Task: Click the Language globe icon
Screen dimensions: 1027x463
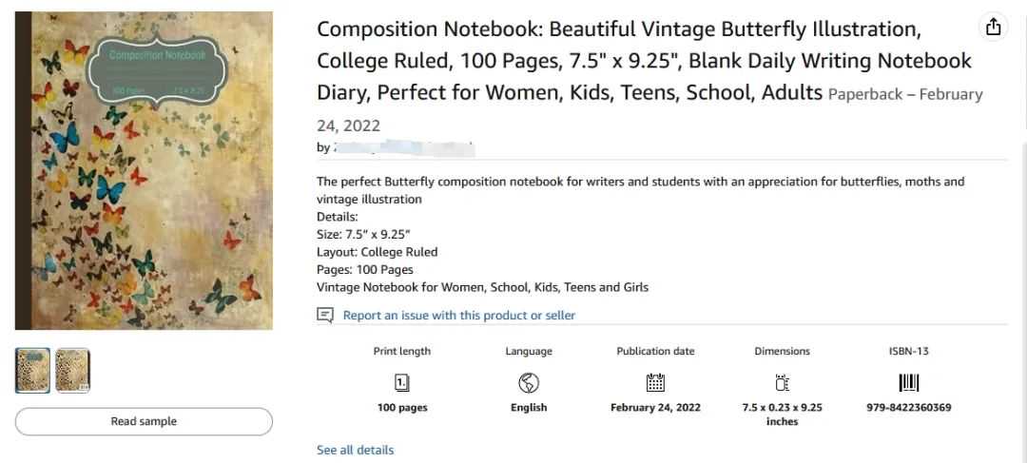Action: 529,383
